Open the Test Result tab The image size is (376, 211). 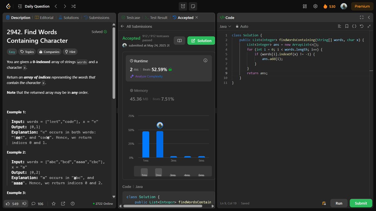click(x=156, y=18)
